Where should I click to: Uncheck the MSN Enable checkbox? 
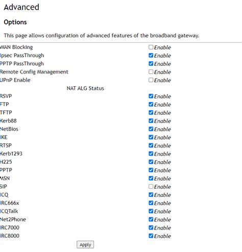pyautogui.click(x=151, y=178)
